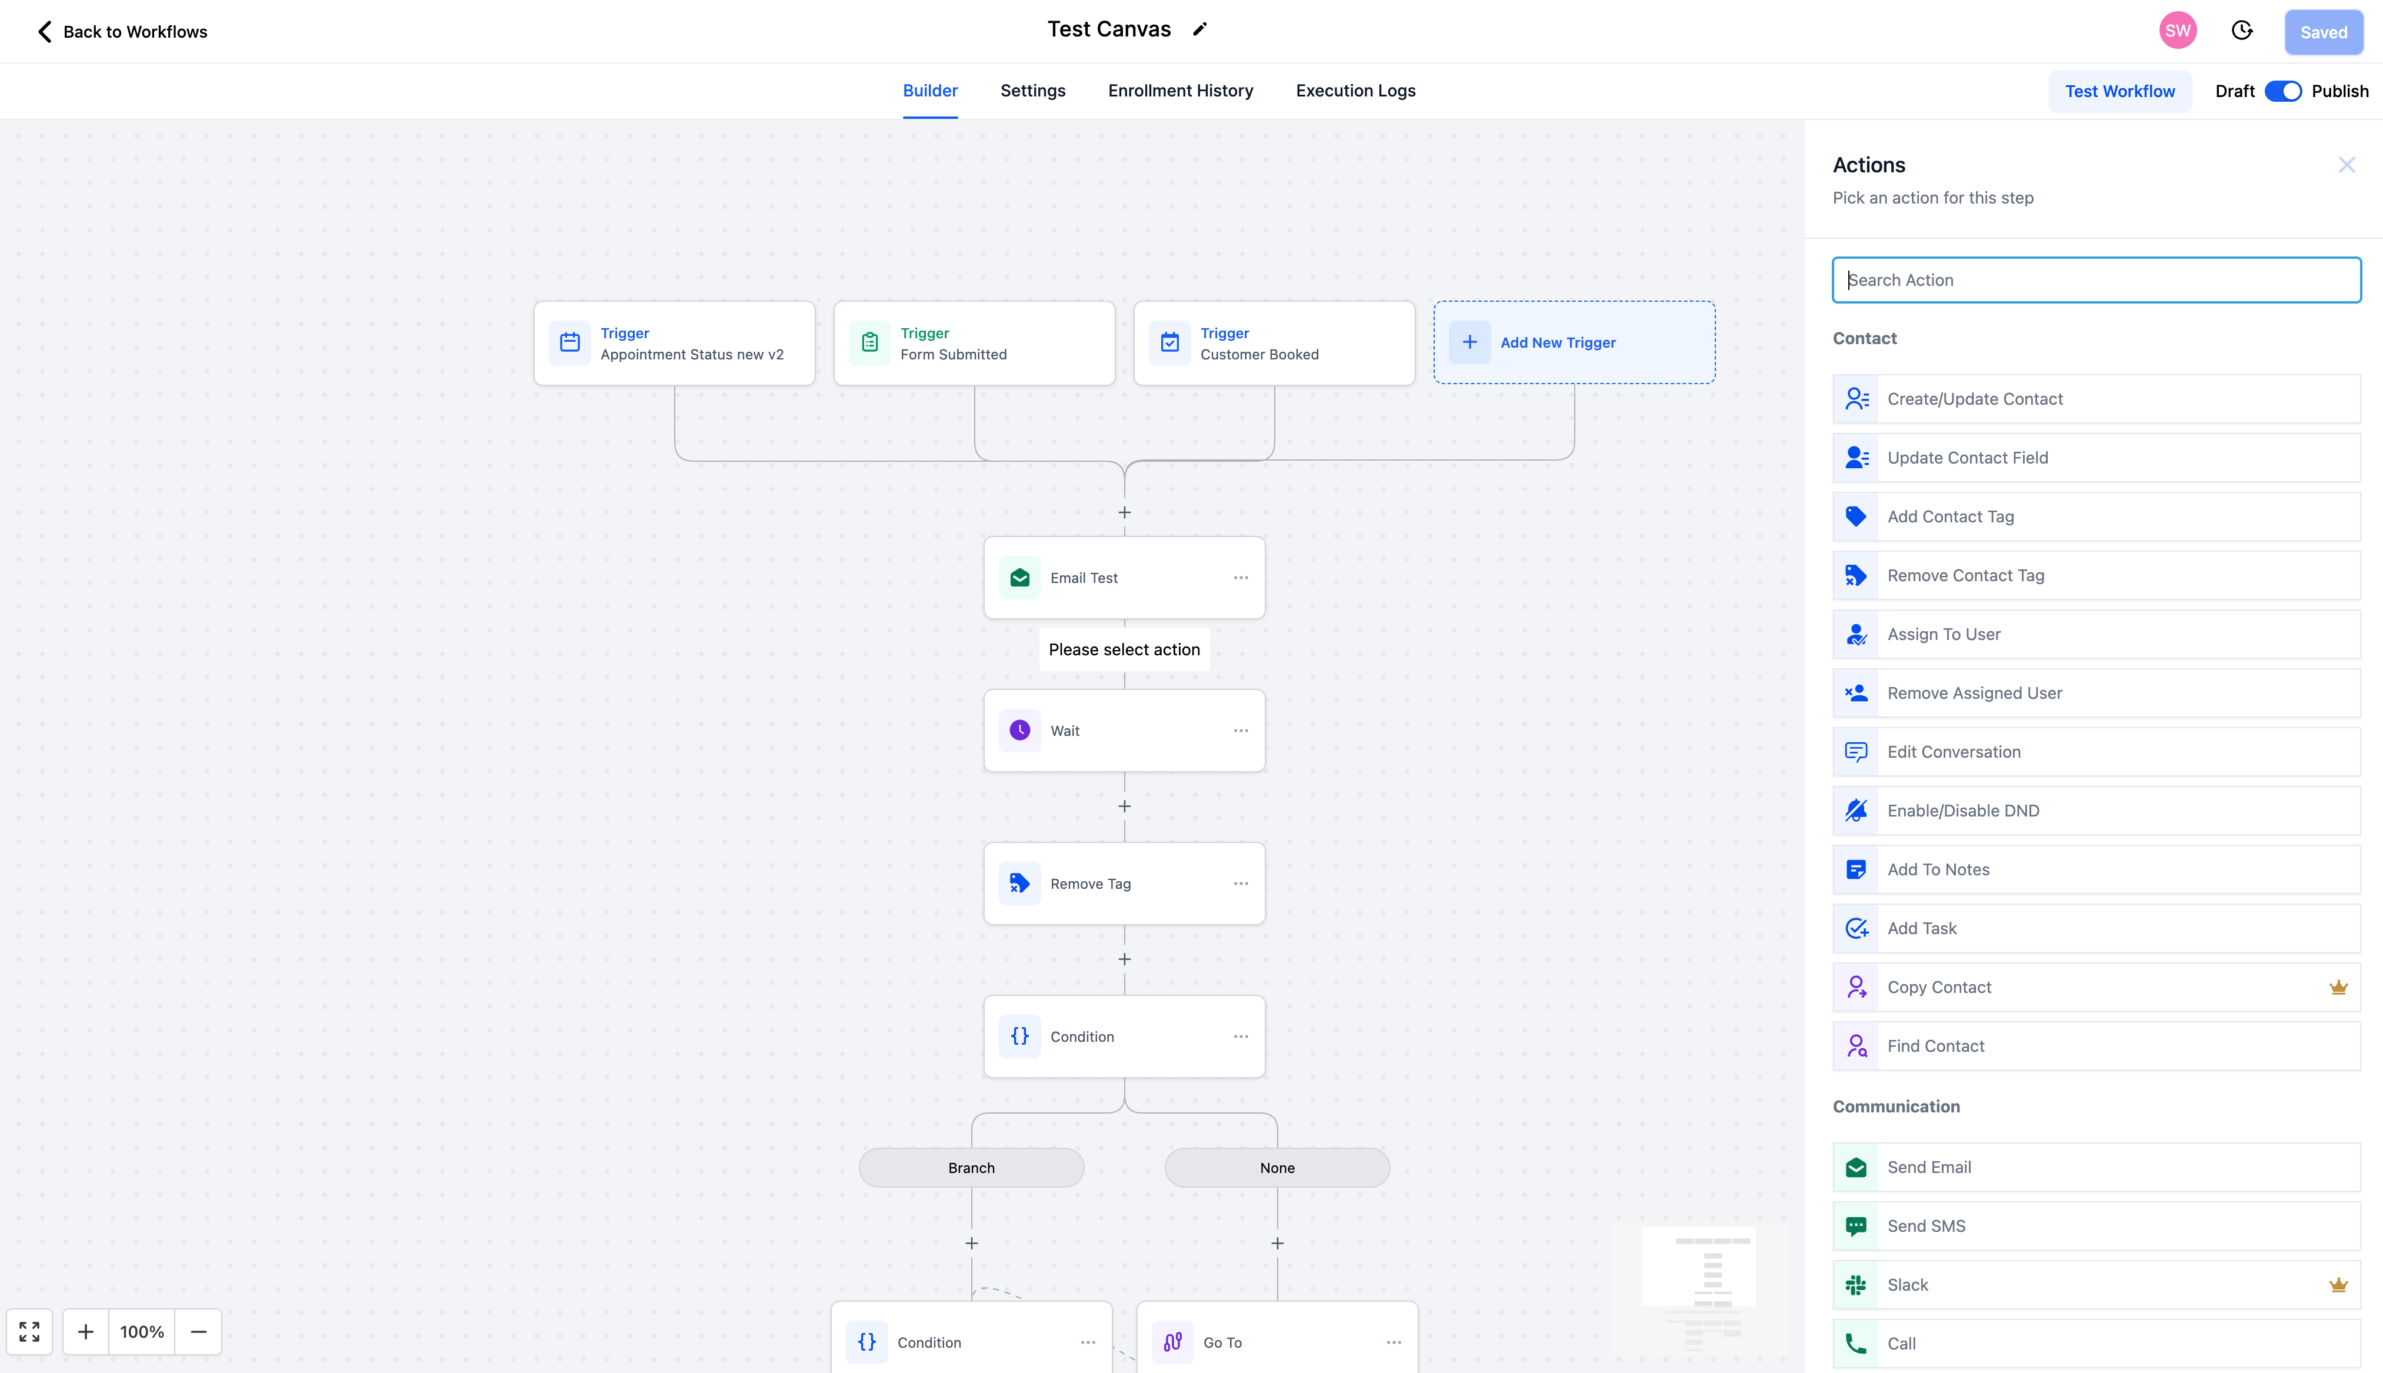The image size is (2383, 1373).
Task: Open the middle Condition node three-dot menu
Action: pyautogui.click(x=1240, y=1037)
